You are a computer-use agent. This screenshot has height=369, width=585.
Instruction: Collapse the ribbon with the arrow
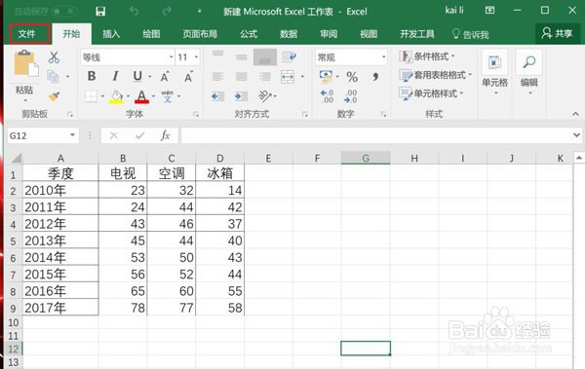[x=575, y=114]
